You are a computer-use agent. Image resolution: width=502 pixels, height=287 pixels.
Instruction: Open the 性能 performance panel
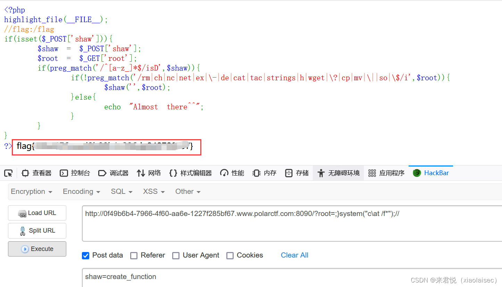(232, 173)
